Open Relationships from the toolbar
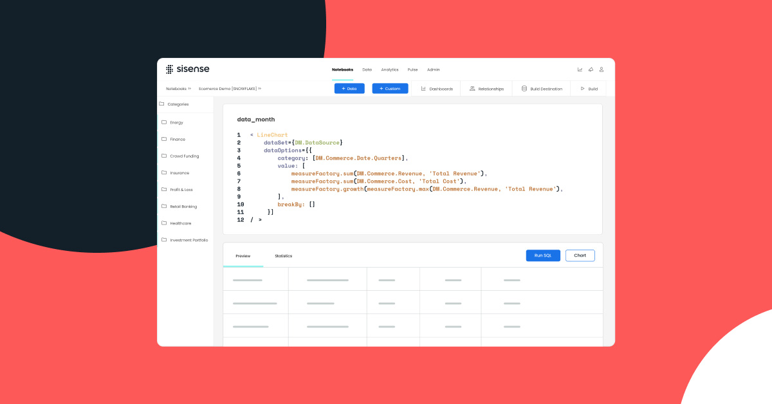 click(x=486, y=89)
